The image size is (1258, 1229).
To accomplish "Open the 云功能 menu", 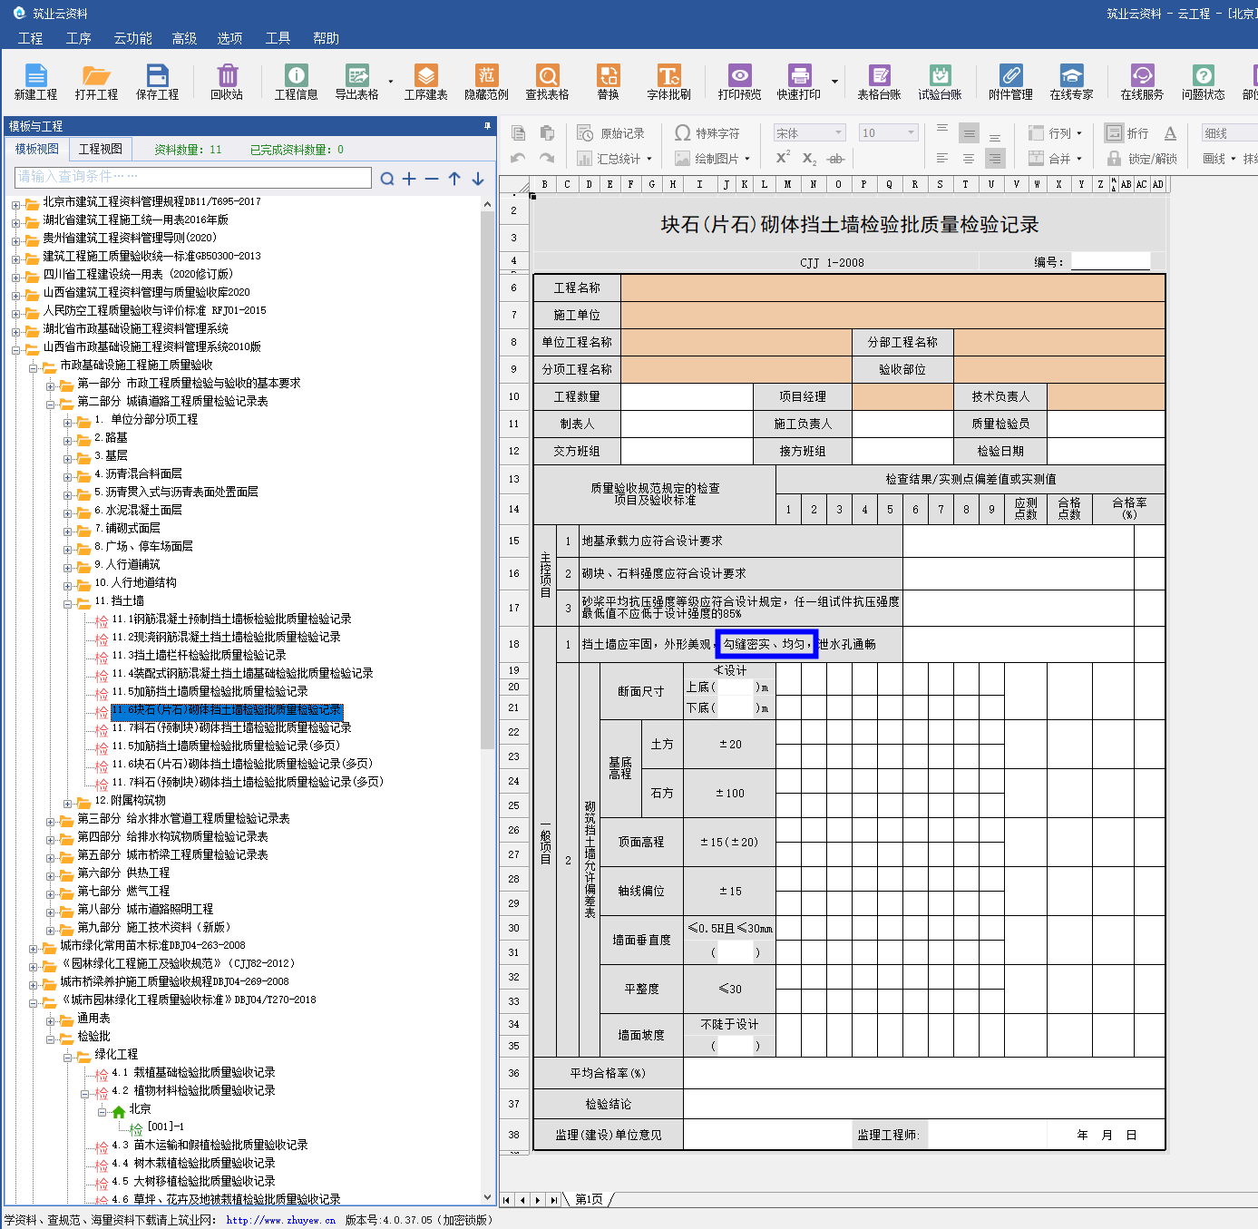I will [132, 38].
